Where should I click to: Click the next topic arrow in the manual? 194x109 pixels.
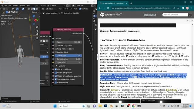(192, 21)
